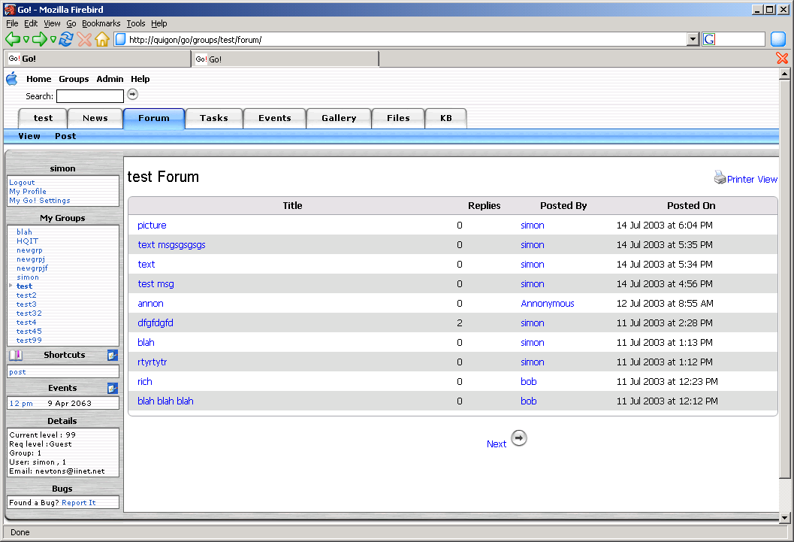Open the Forward history dropdown arrow
Screen dimensions: 794x542
(53, 40)
